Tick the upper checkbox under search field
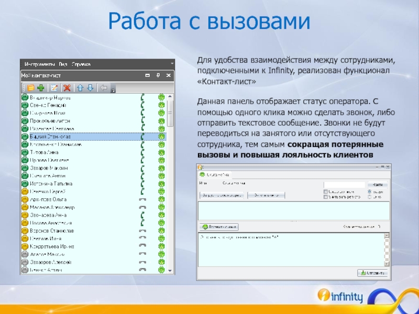The height and width of the screenshot is (314, 419). [x=326, y=192]
